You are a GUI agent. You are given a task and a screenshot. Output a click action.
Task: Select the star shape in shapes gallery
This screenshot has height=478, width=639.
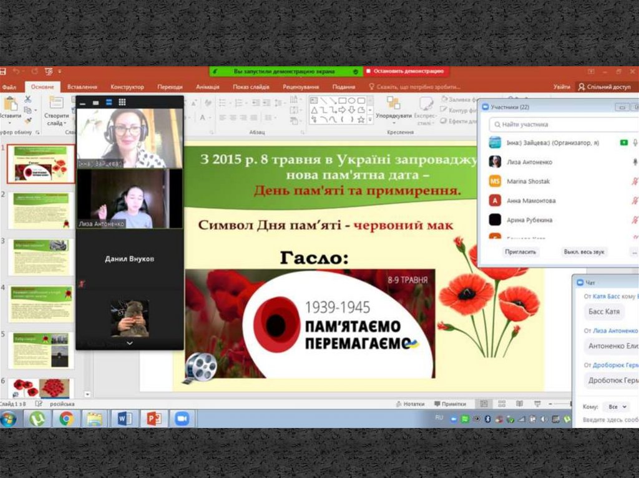coord(361,120)
